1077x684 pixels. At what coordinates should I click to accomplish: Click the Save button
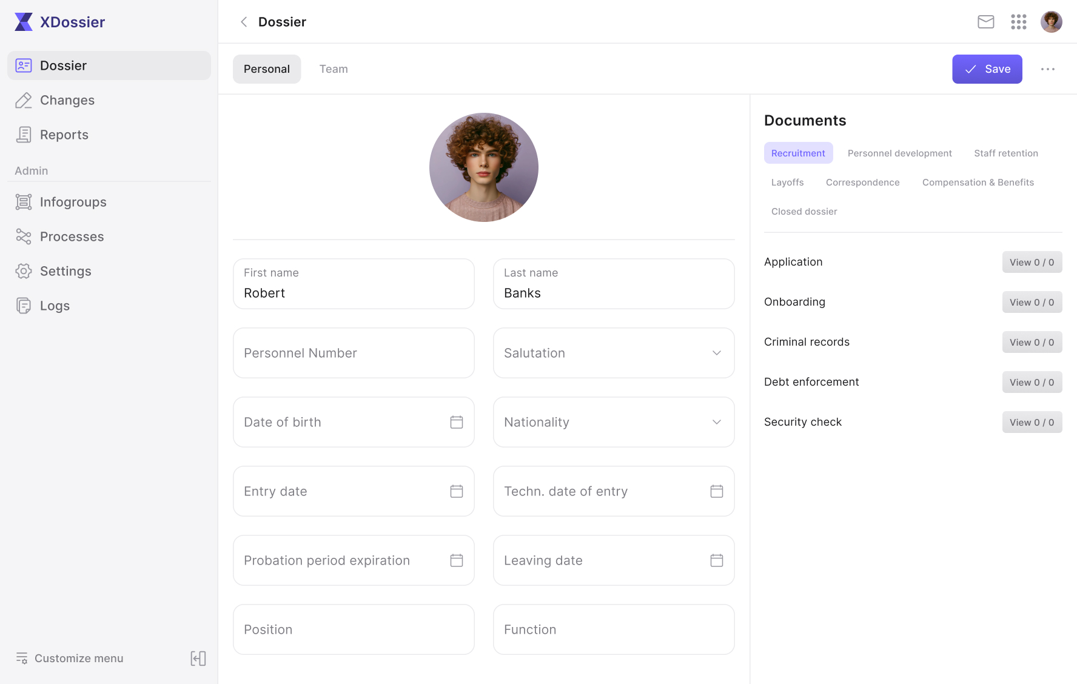[987, 69]
